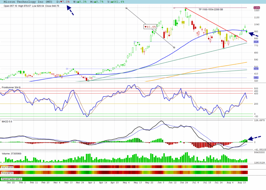Screen dimensions: 266x190
Task: Click the Apr 23 date label
Action: click(x=115, y=183)
